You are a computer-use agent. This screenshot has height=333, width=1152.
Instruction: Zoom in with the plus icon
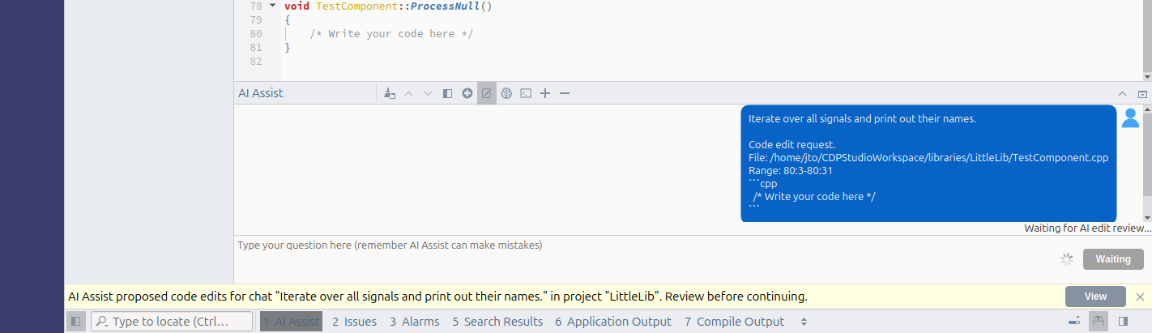pos(545,93)
